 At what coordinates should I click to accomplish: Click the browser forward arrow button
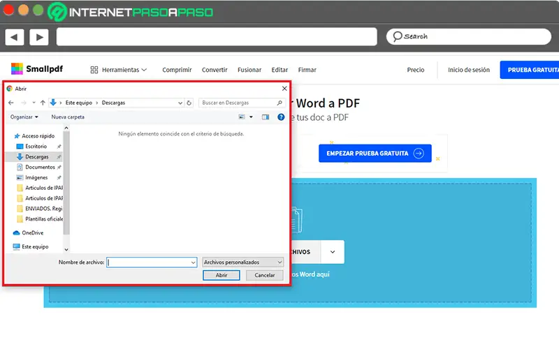[39, 37]
